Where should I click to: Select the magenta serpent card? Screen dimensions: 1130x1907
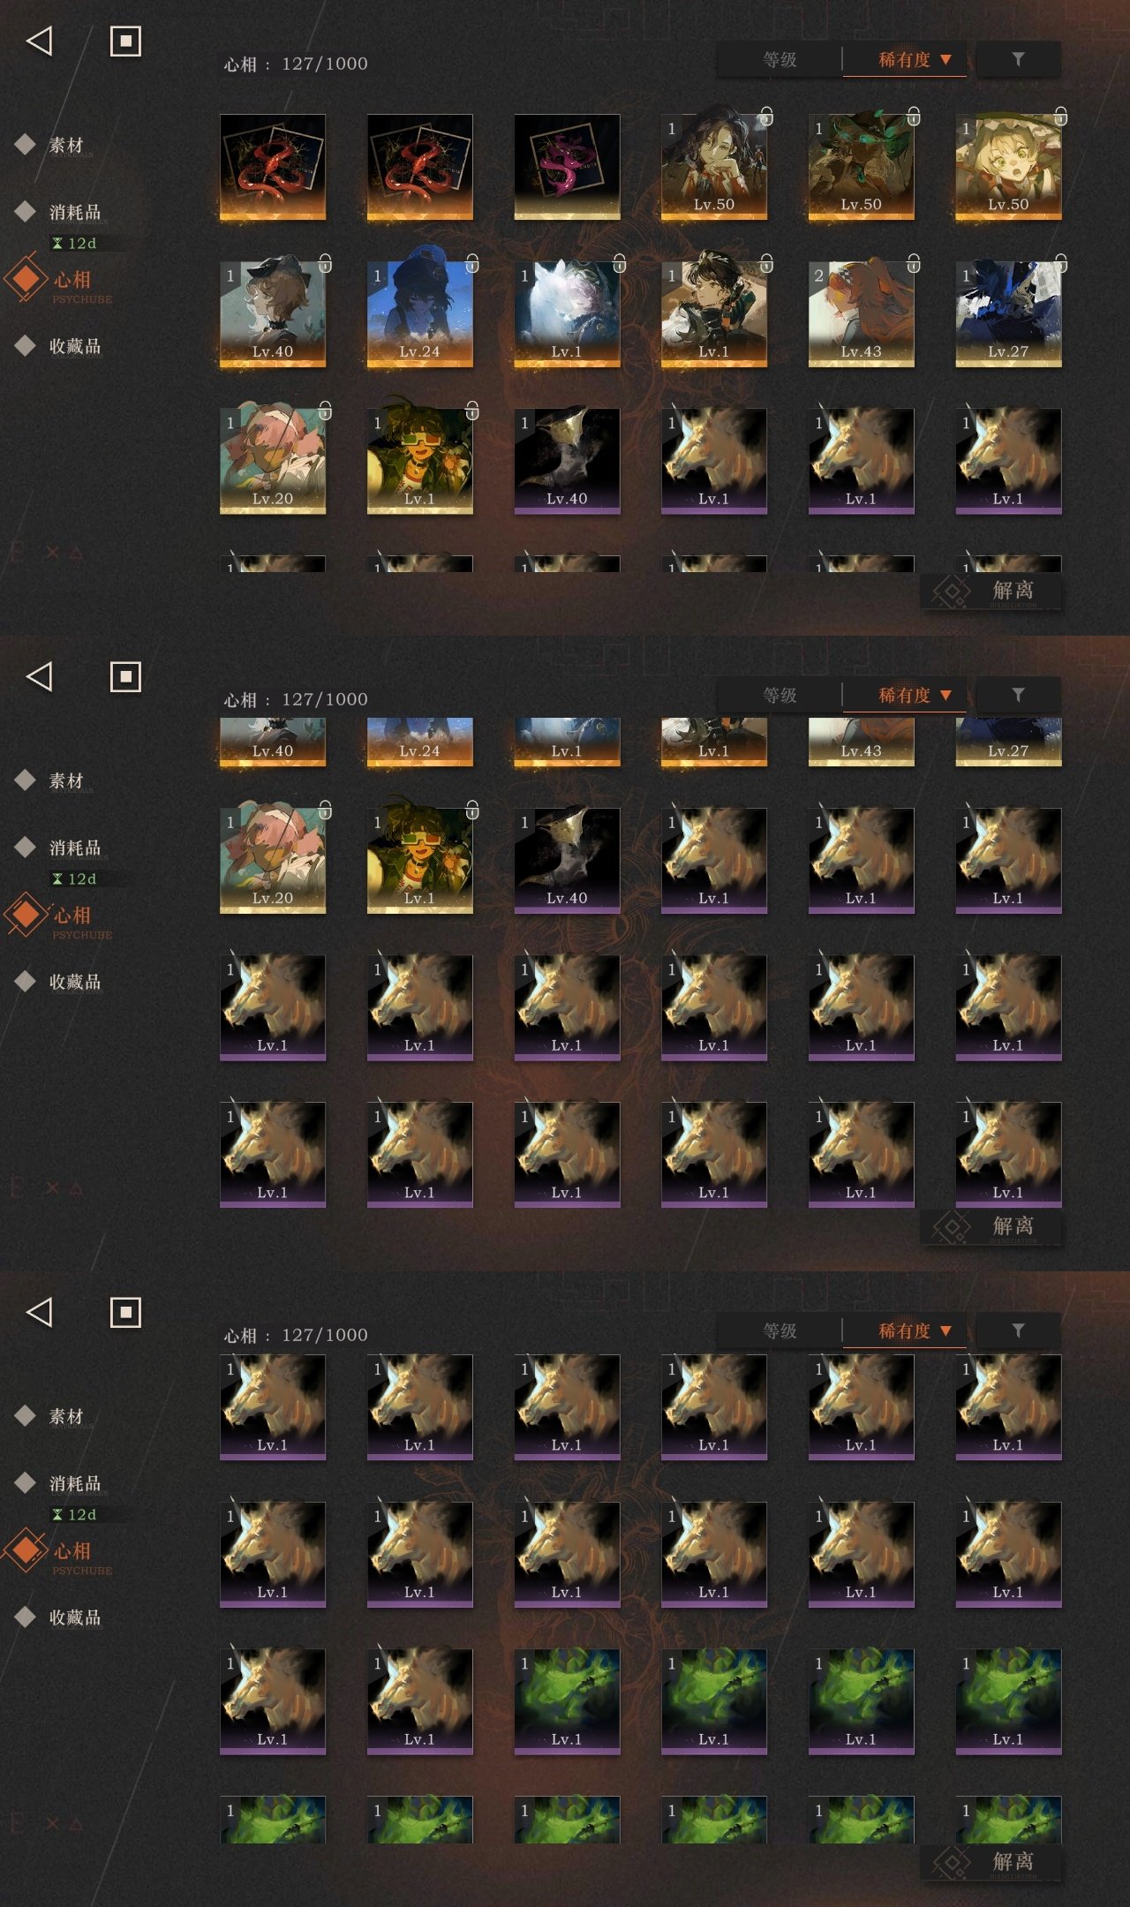click(x=567, y=167)
